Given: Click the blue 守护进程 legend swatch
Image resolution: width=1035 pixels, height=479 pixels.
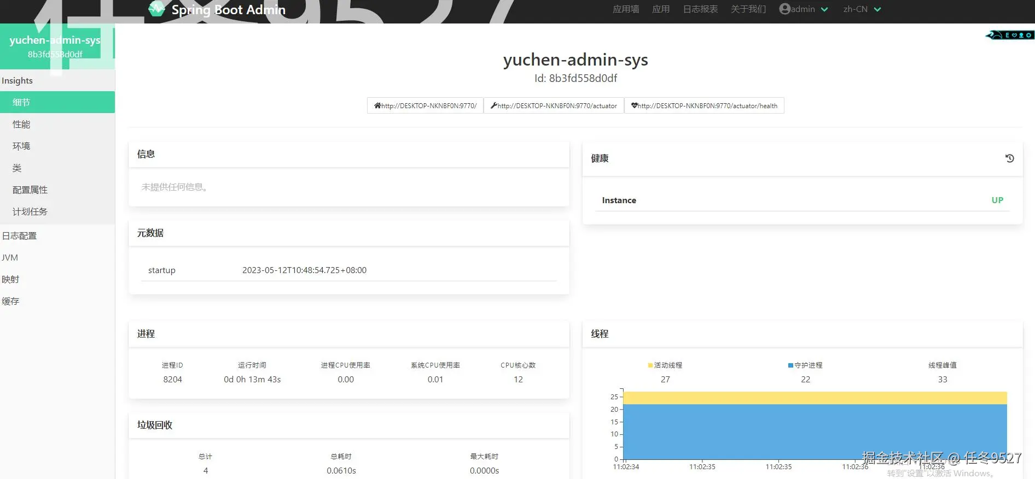Looking at the screenshot, I should click(x=790, y=365).
